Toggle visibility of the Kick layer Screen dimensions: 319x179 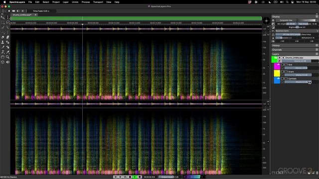coord(283,65)
